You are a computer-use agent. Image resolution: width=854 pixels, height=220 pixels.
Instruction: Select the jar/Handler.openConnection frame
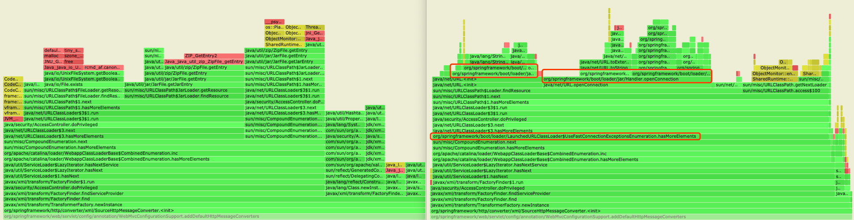point(626,79)
